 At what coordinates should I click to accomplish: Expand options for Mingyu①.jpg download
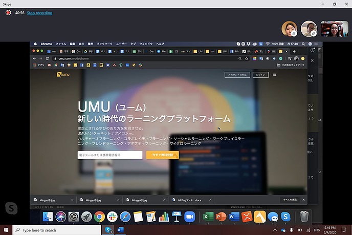[164, 200]
